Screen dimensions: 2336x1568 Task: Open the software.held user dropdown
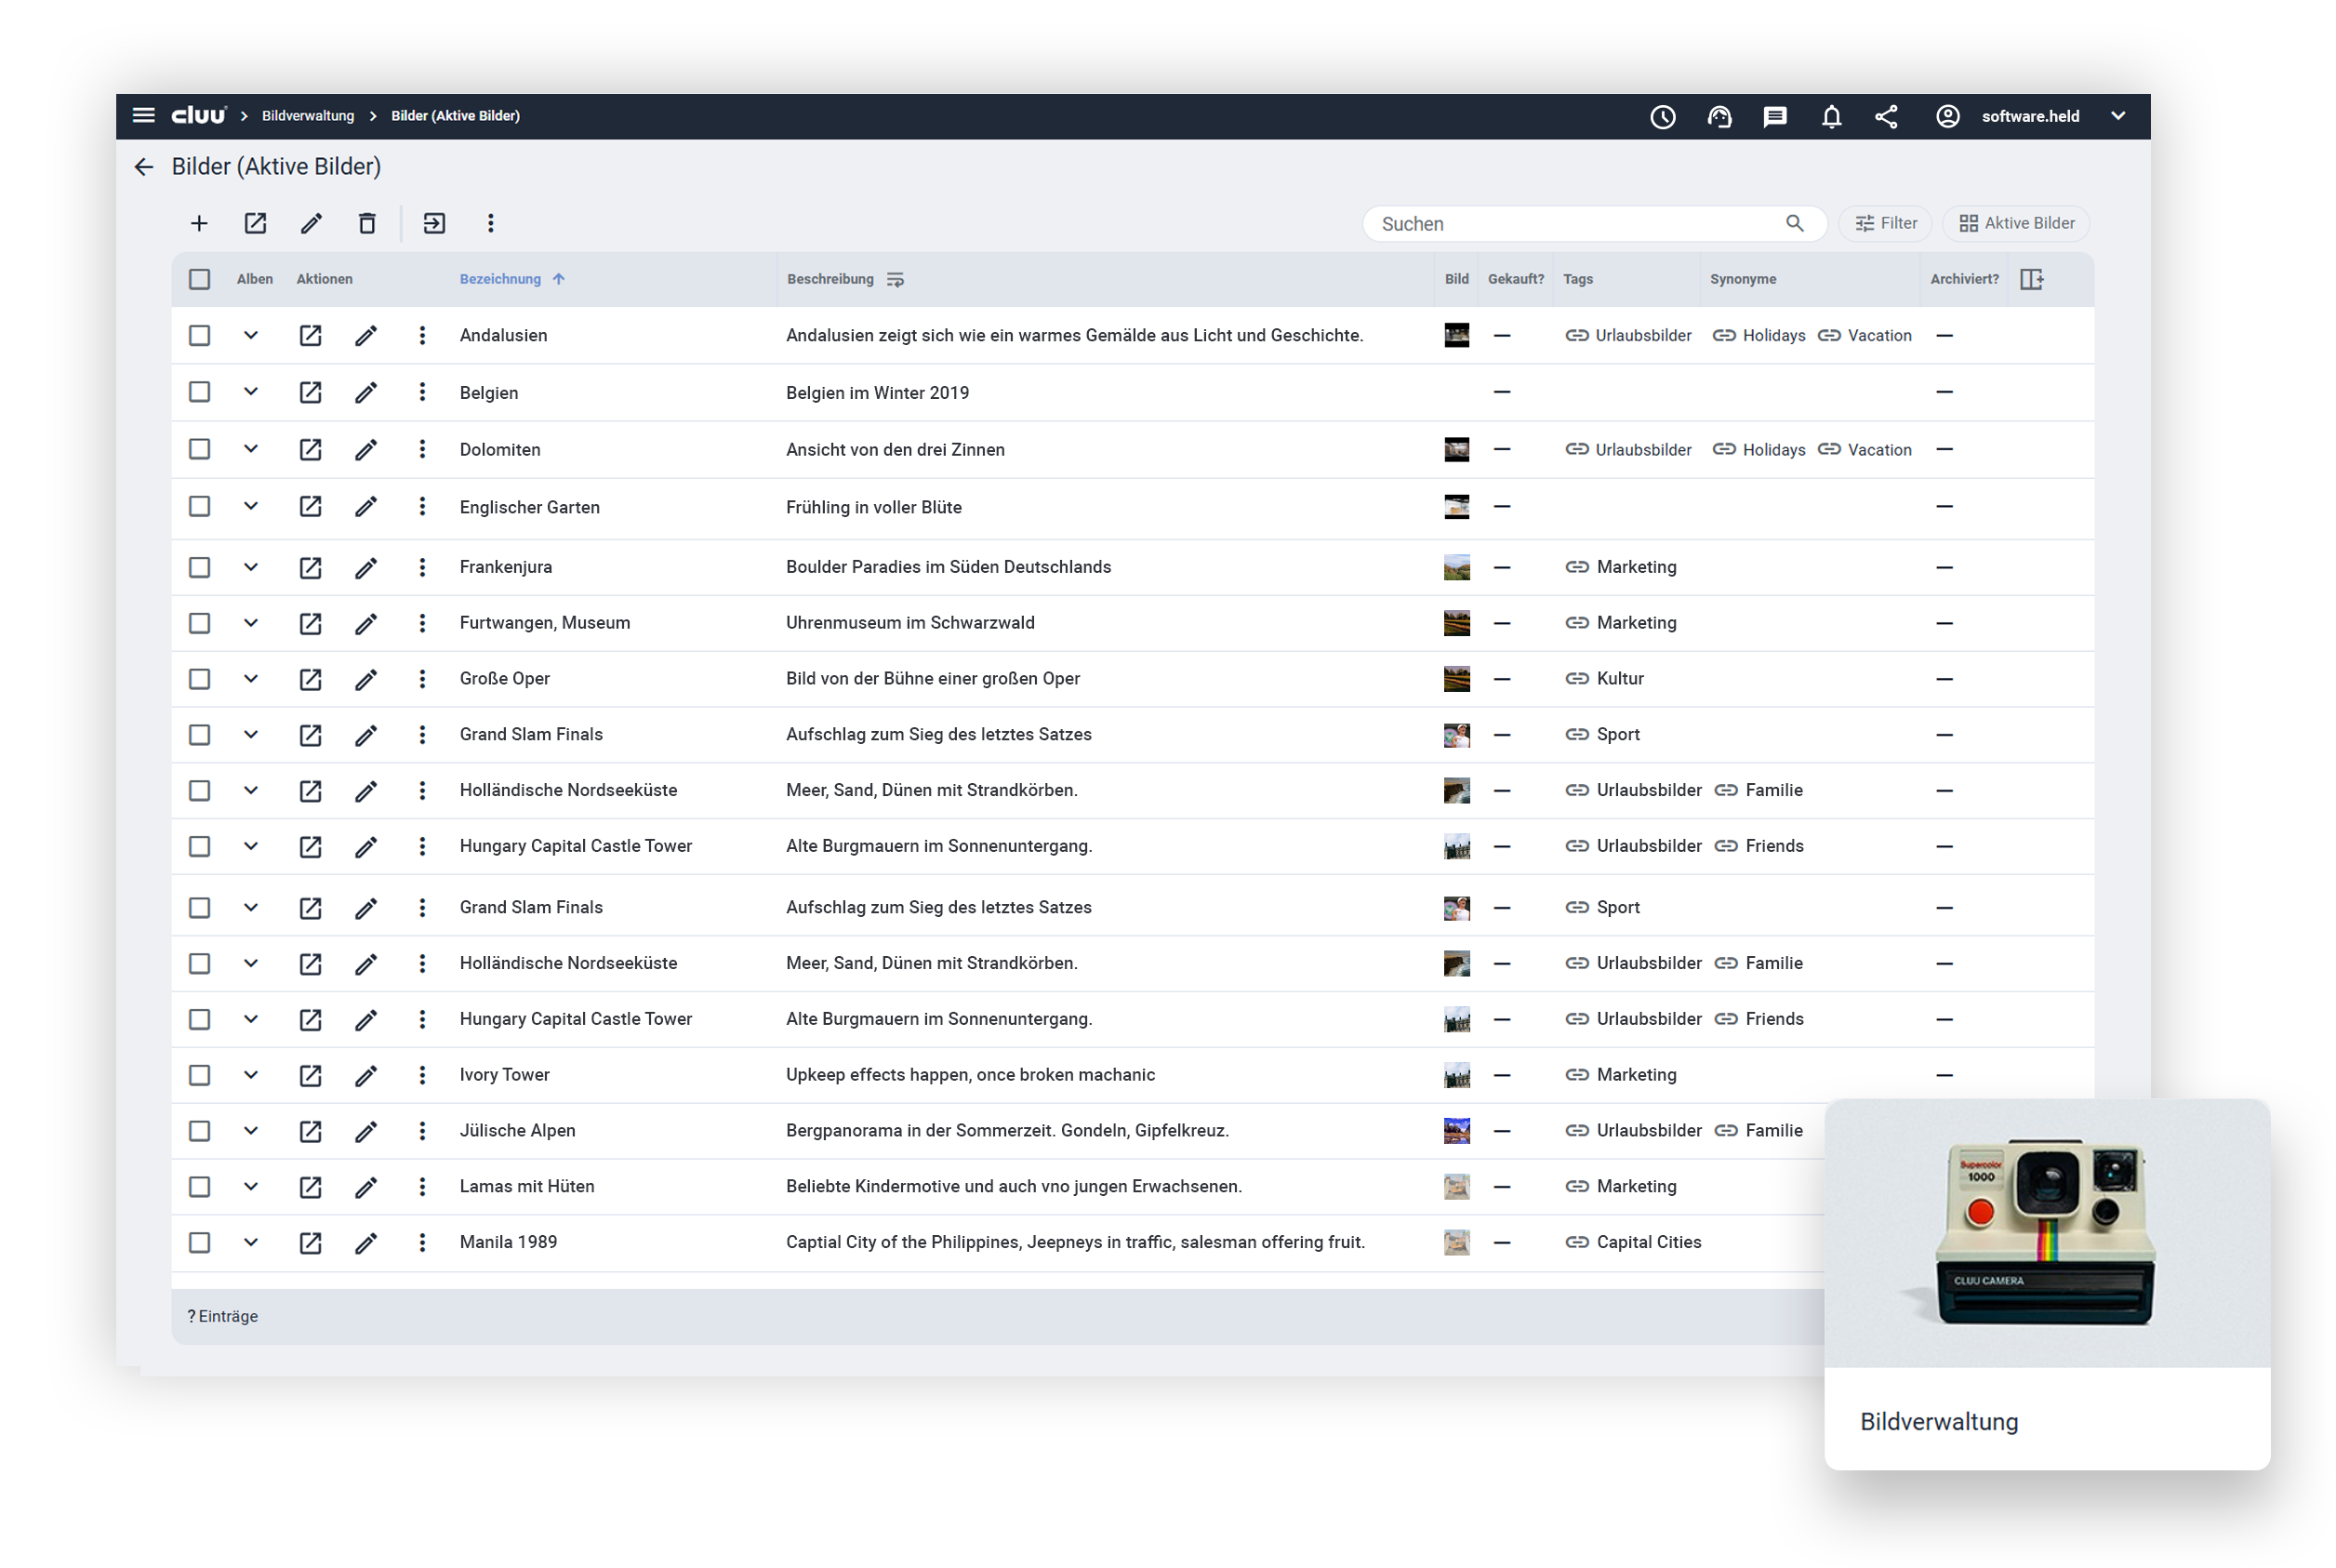click(x=2030, y=116)
